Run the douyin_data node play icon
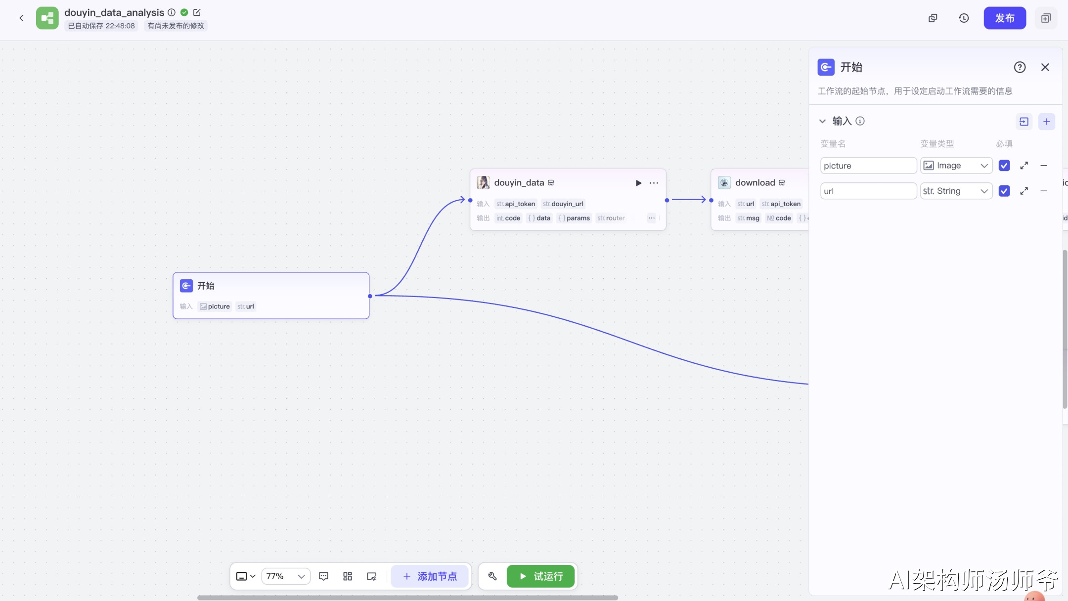1068x601 pixels. click(638, 183)
